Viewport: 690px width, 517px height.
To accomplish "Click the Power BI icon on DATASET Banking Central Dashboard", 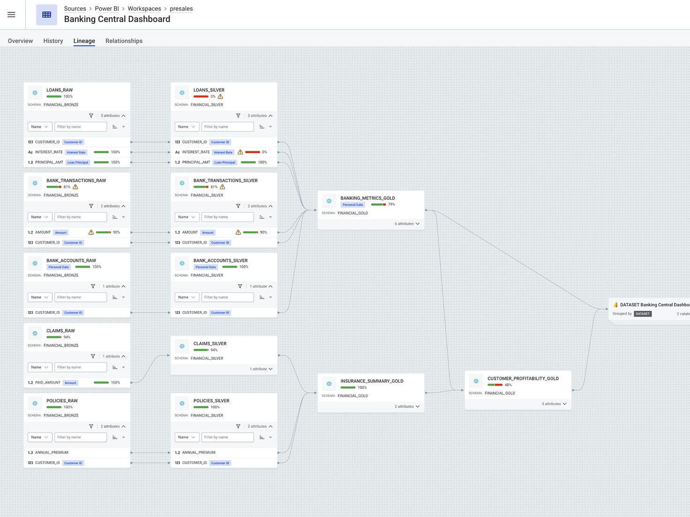I will (x=615, y=304).
